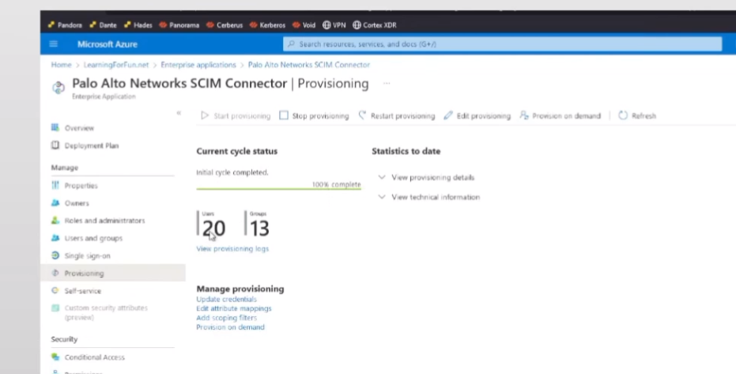Focus the Search resources, services, and docs field
The height and width of the screenshot is (374, 736).
point(502,43)
